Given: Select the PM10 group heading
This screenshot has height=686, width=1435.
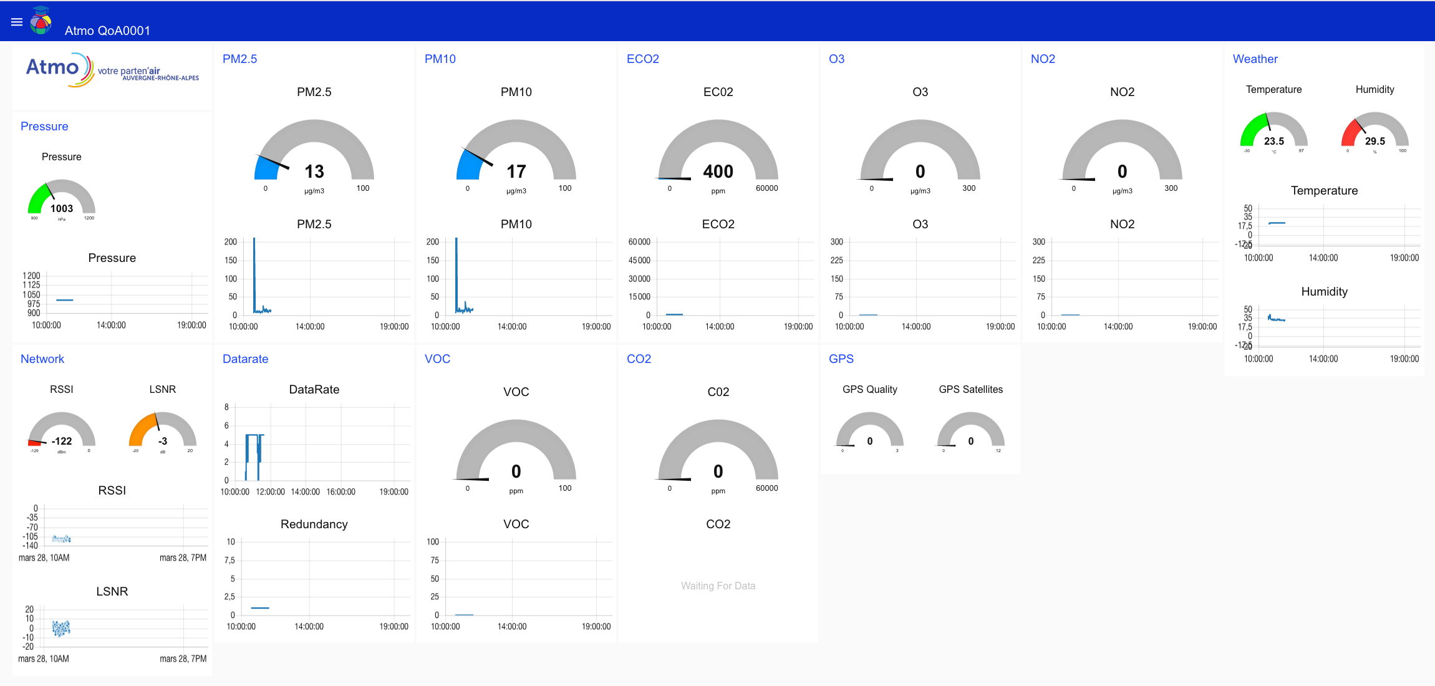Looking at the screenshot, I should pyautogui.click(x=440, y=59).
